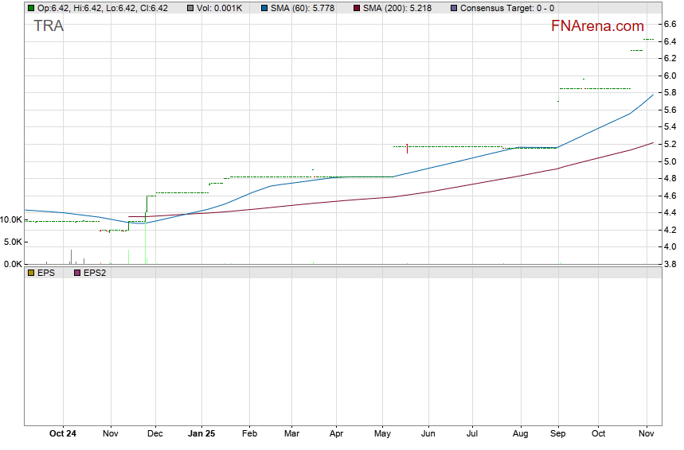
Task: Click the SMA (200): 5.218 legend text
Action: click(x=399, y=8)
